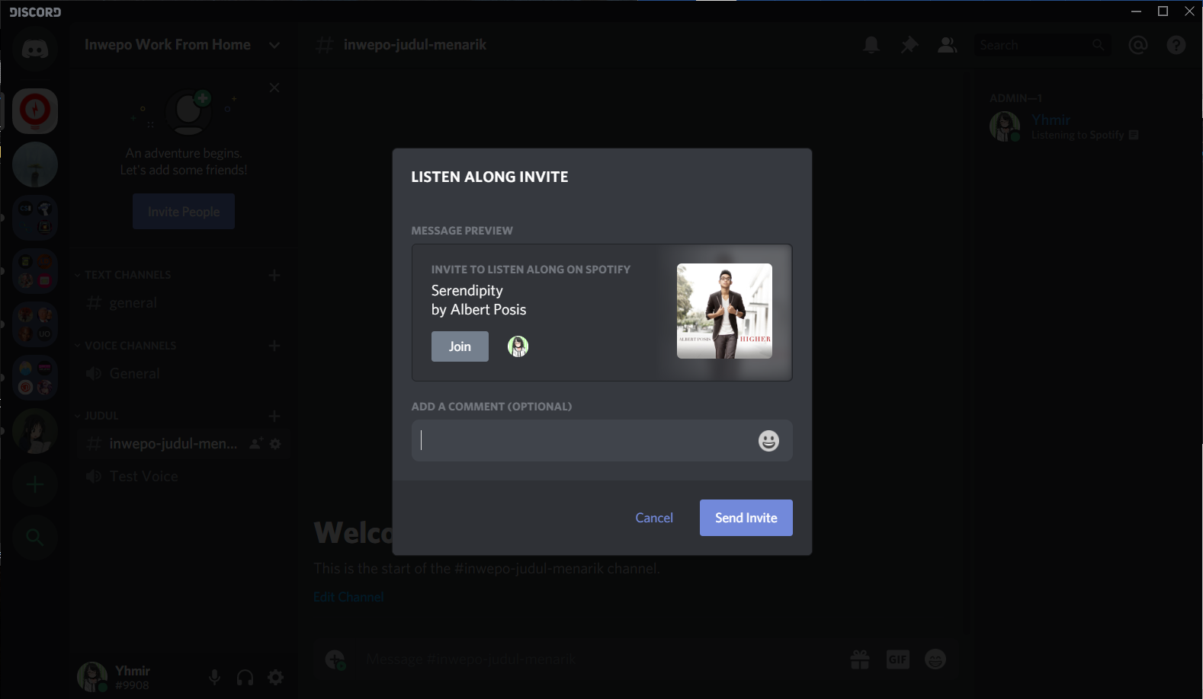Open notification settings bell icon
The height and width of the screenshot is (699, 1203).
click(871, 46)
